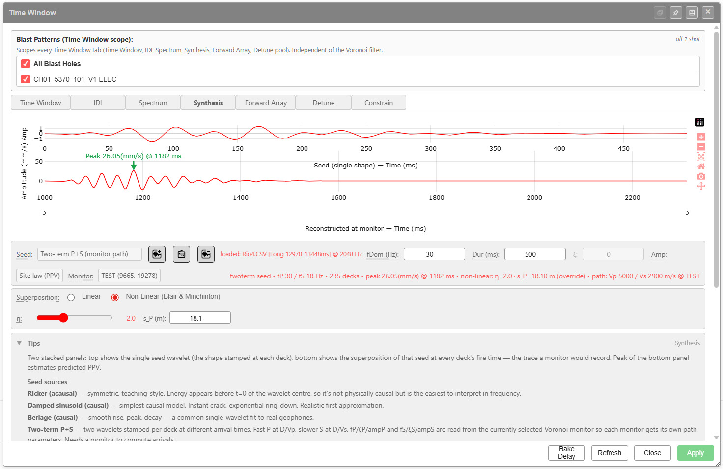Uncheck the CH01_5370_101_V1-ELEC pattern
Image resolution: width=723 pixels, height=469 pixels.
coord(26,79)
